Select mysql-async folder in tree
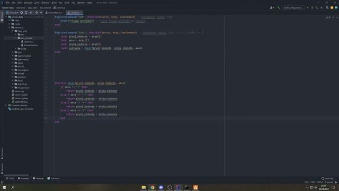This screenshot has width=339, height=191. coord(23,88)
